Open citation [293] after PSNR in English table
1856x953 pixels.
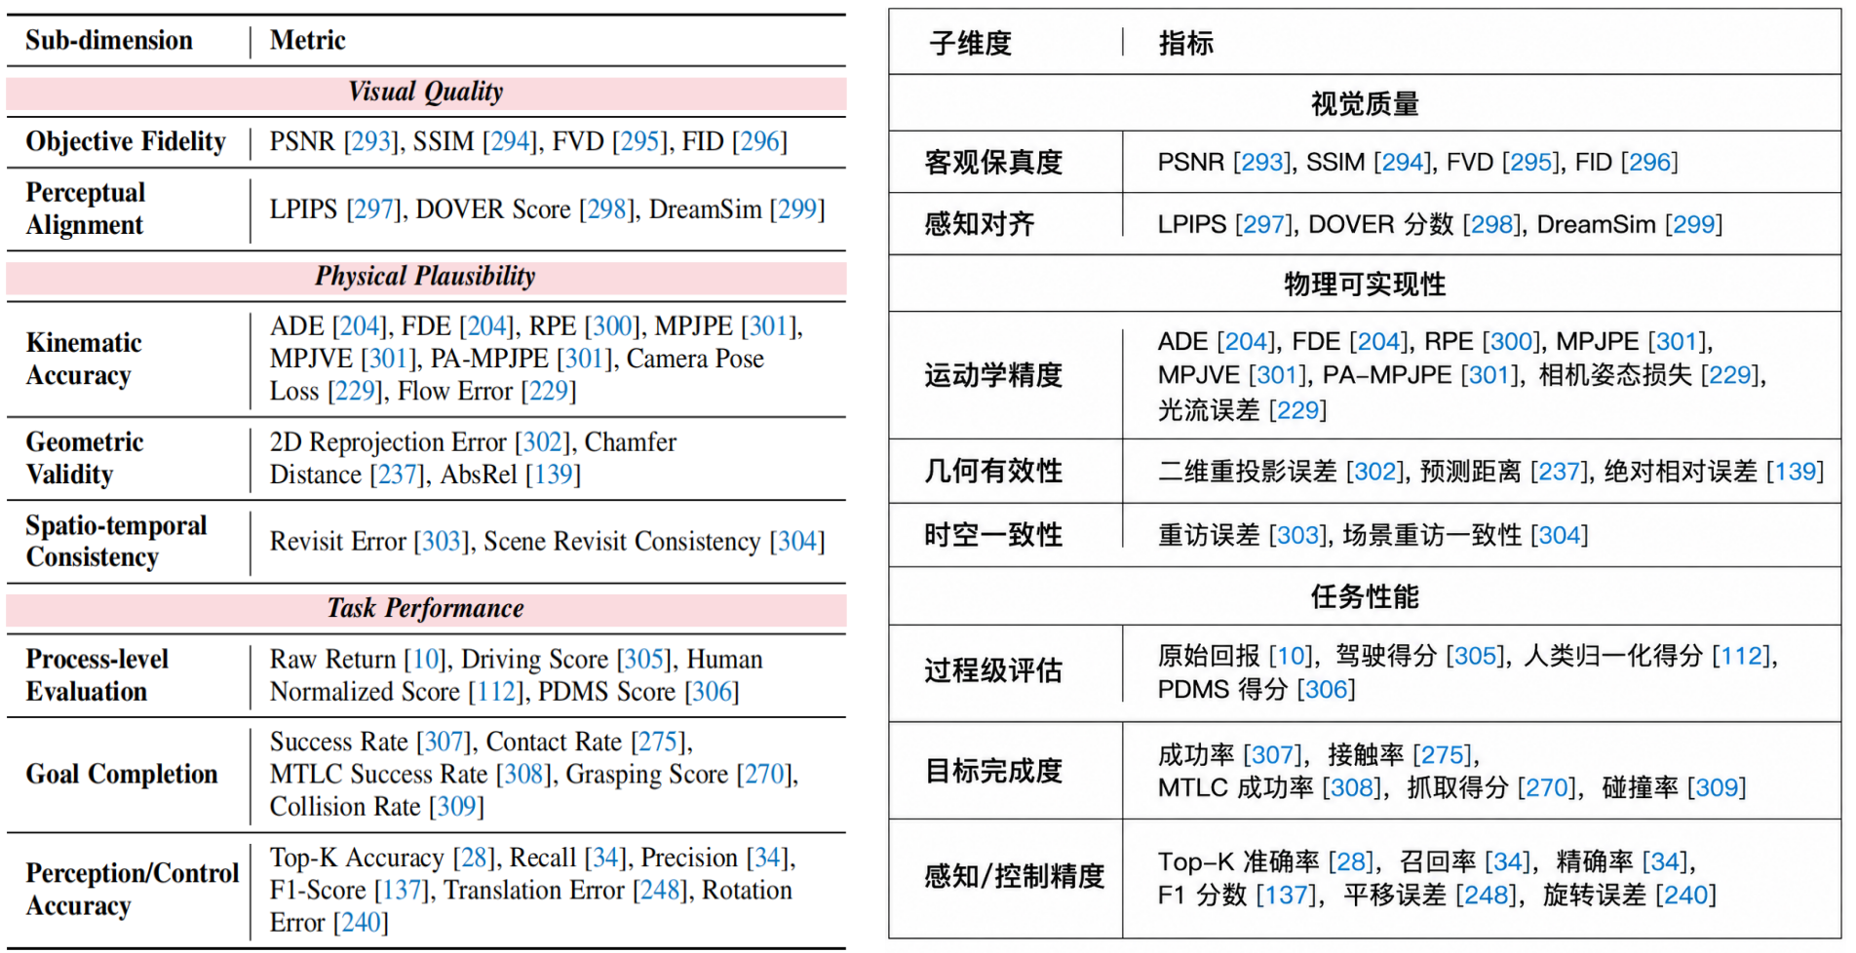(371, 142)
